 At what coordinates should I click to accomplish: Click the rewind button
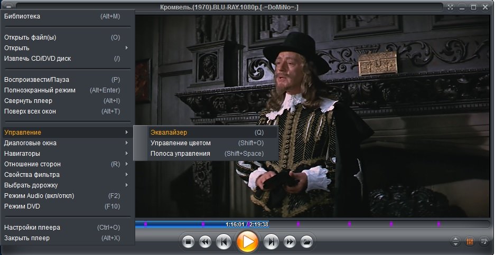205,242
